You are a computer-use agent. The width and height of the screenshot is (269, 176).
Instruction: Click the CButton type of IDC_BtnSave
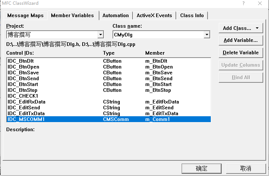click(112, 73)
